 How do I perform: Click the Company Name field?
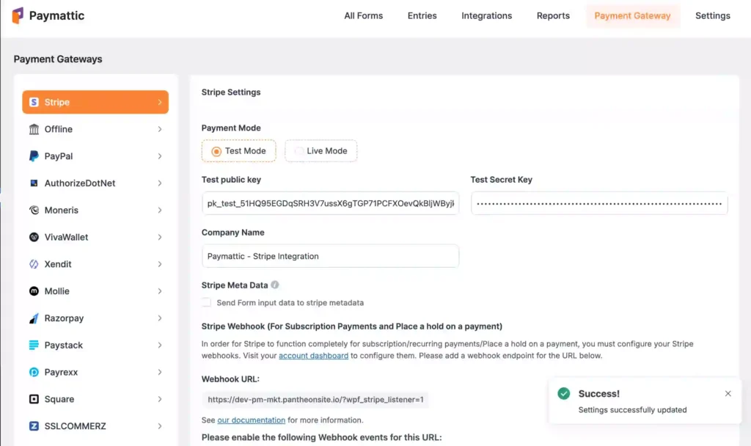click(331, 256)
